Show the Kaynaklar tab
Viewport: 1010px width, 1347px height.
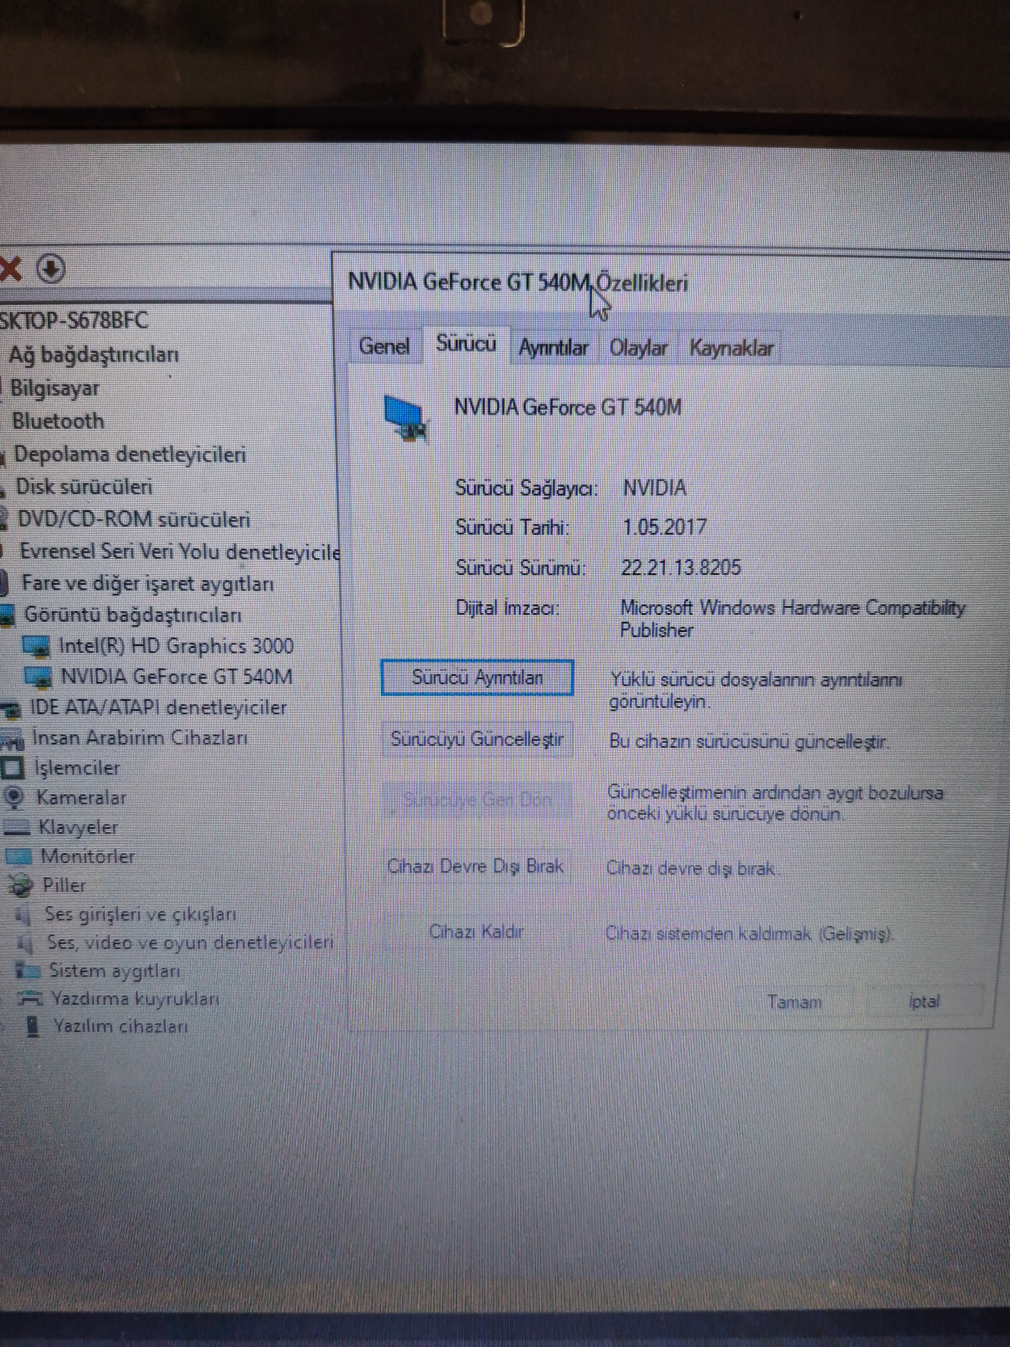[731, 348]
